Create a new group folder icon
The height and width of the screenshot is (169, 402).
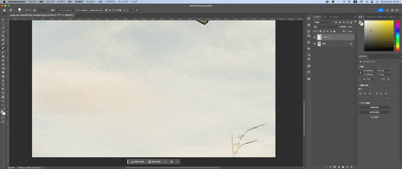coord(343,166)
